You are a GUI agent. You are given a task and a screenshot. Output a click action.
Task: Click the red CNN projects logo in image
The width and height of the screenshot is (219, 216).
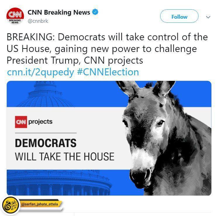[x=21, y=122]
